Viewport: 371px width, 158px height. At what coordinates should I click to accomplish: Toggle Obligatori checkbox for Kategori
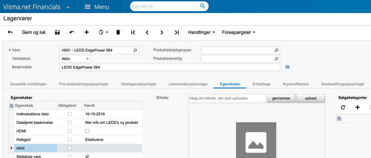click(69, 139)
